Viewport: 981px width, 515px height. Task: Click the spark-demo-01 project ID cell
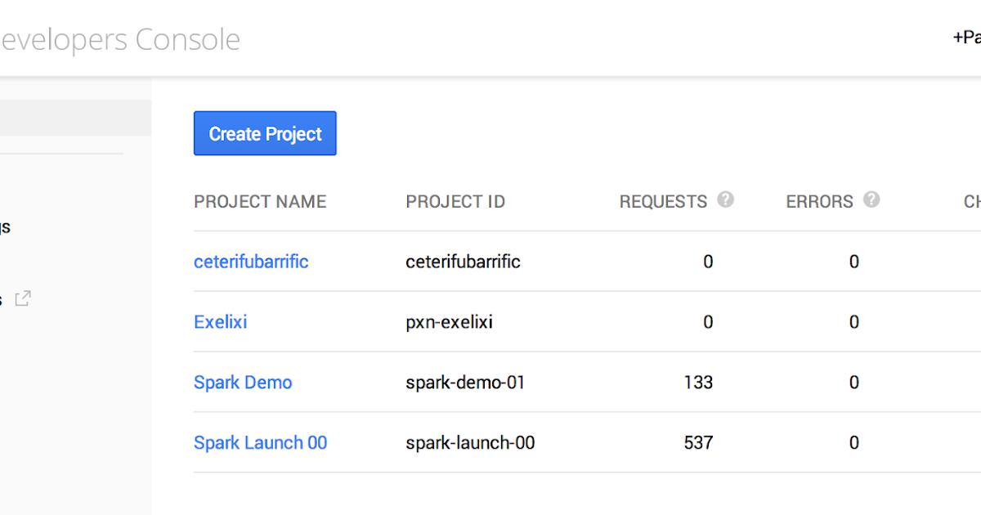point(464,382)
